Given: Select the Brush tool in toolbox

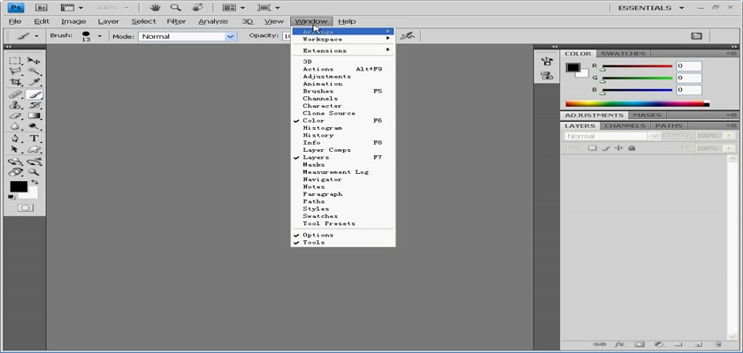Looking at the screenshot, I should click(34, 94).
